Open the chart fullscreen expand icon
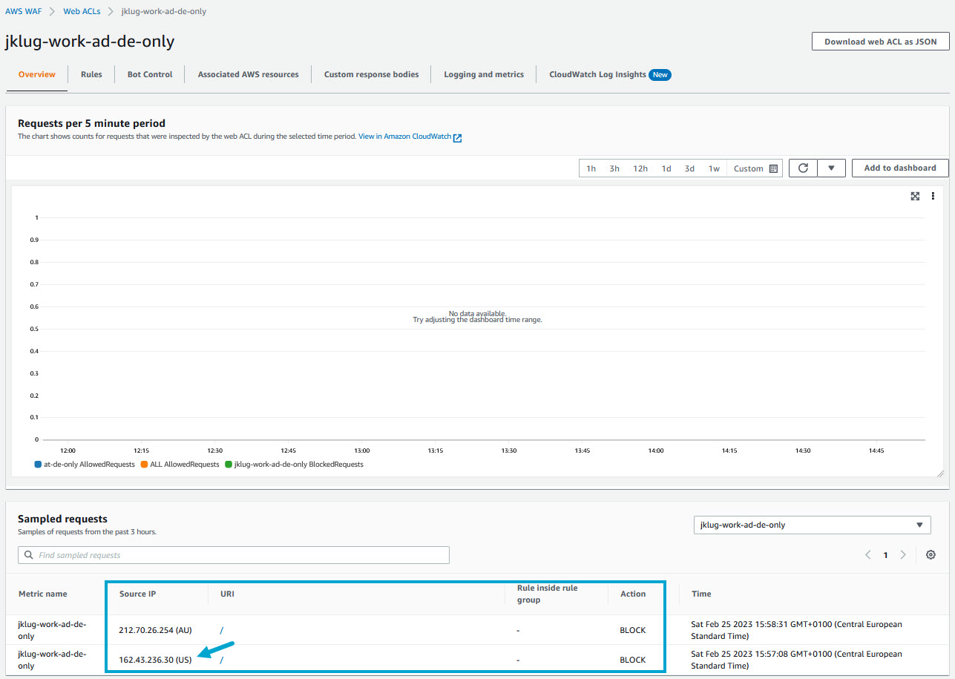 point(915,196)
